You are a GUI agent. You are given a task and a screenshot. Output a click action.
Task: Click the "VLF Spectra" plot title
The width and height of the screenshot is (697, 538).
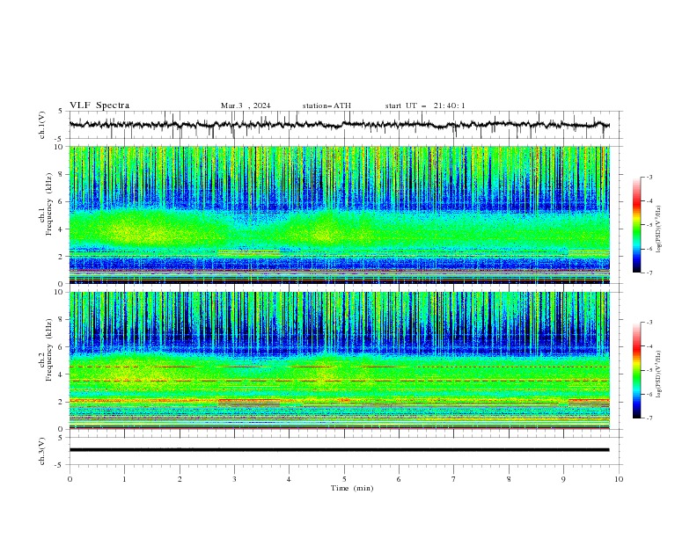99,105
